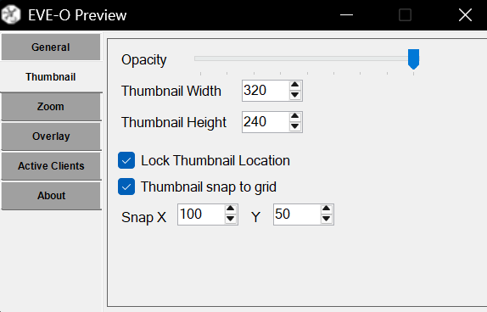Uncheck Lock Thumbnail Location checkbox
Image resolution: width=487 pixels, height=312 pixels.
[x=126, y=160]
